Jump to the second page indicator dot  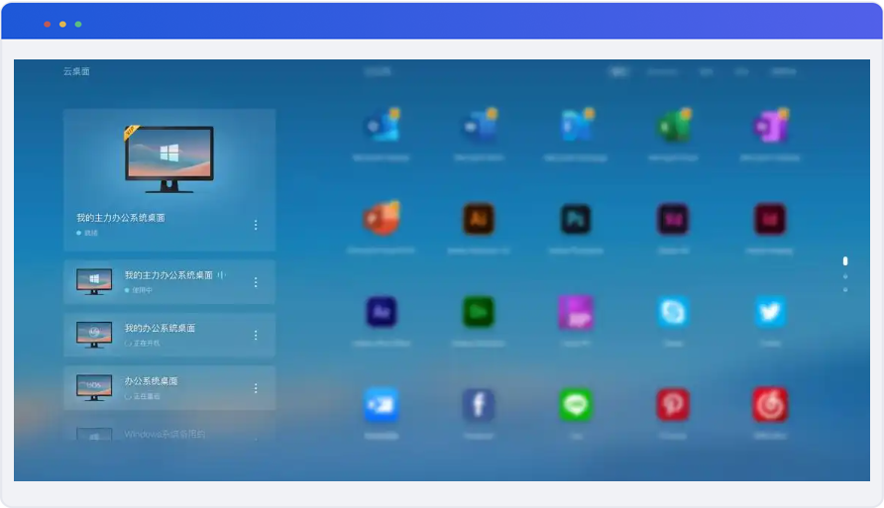(x=845, y=276)
